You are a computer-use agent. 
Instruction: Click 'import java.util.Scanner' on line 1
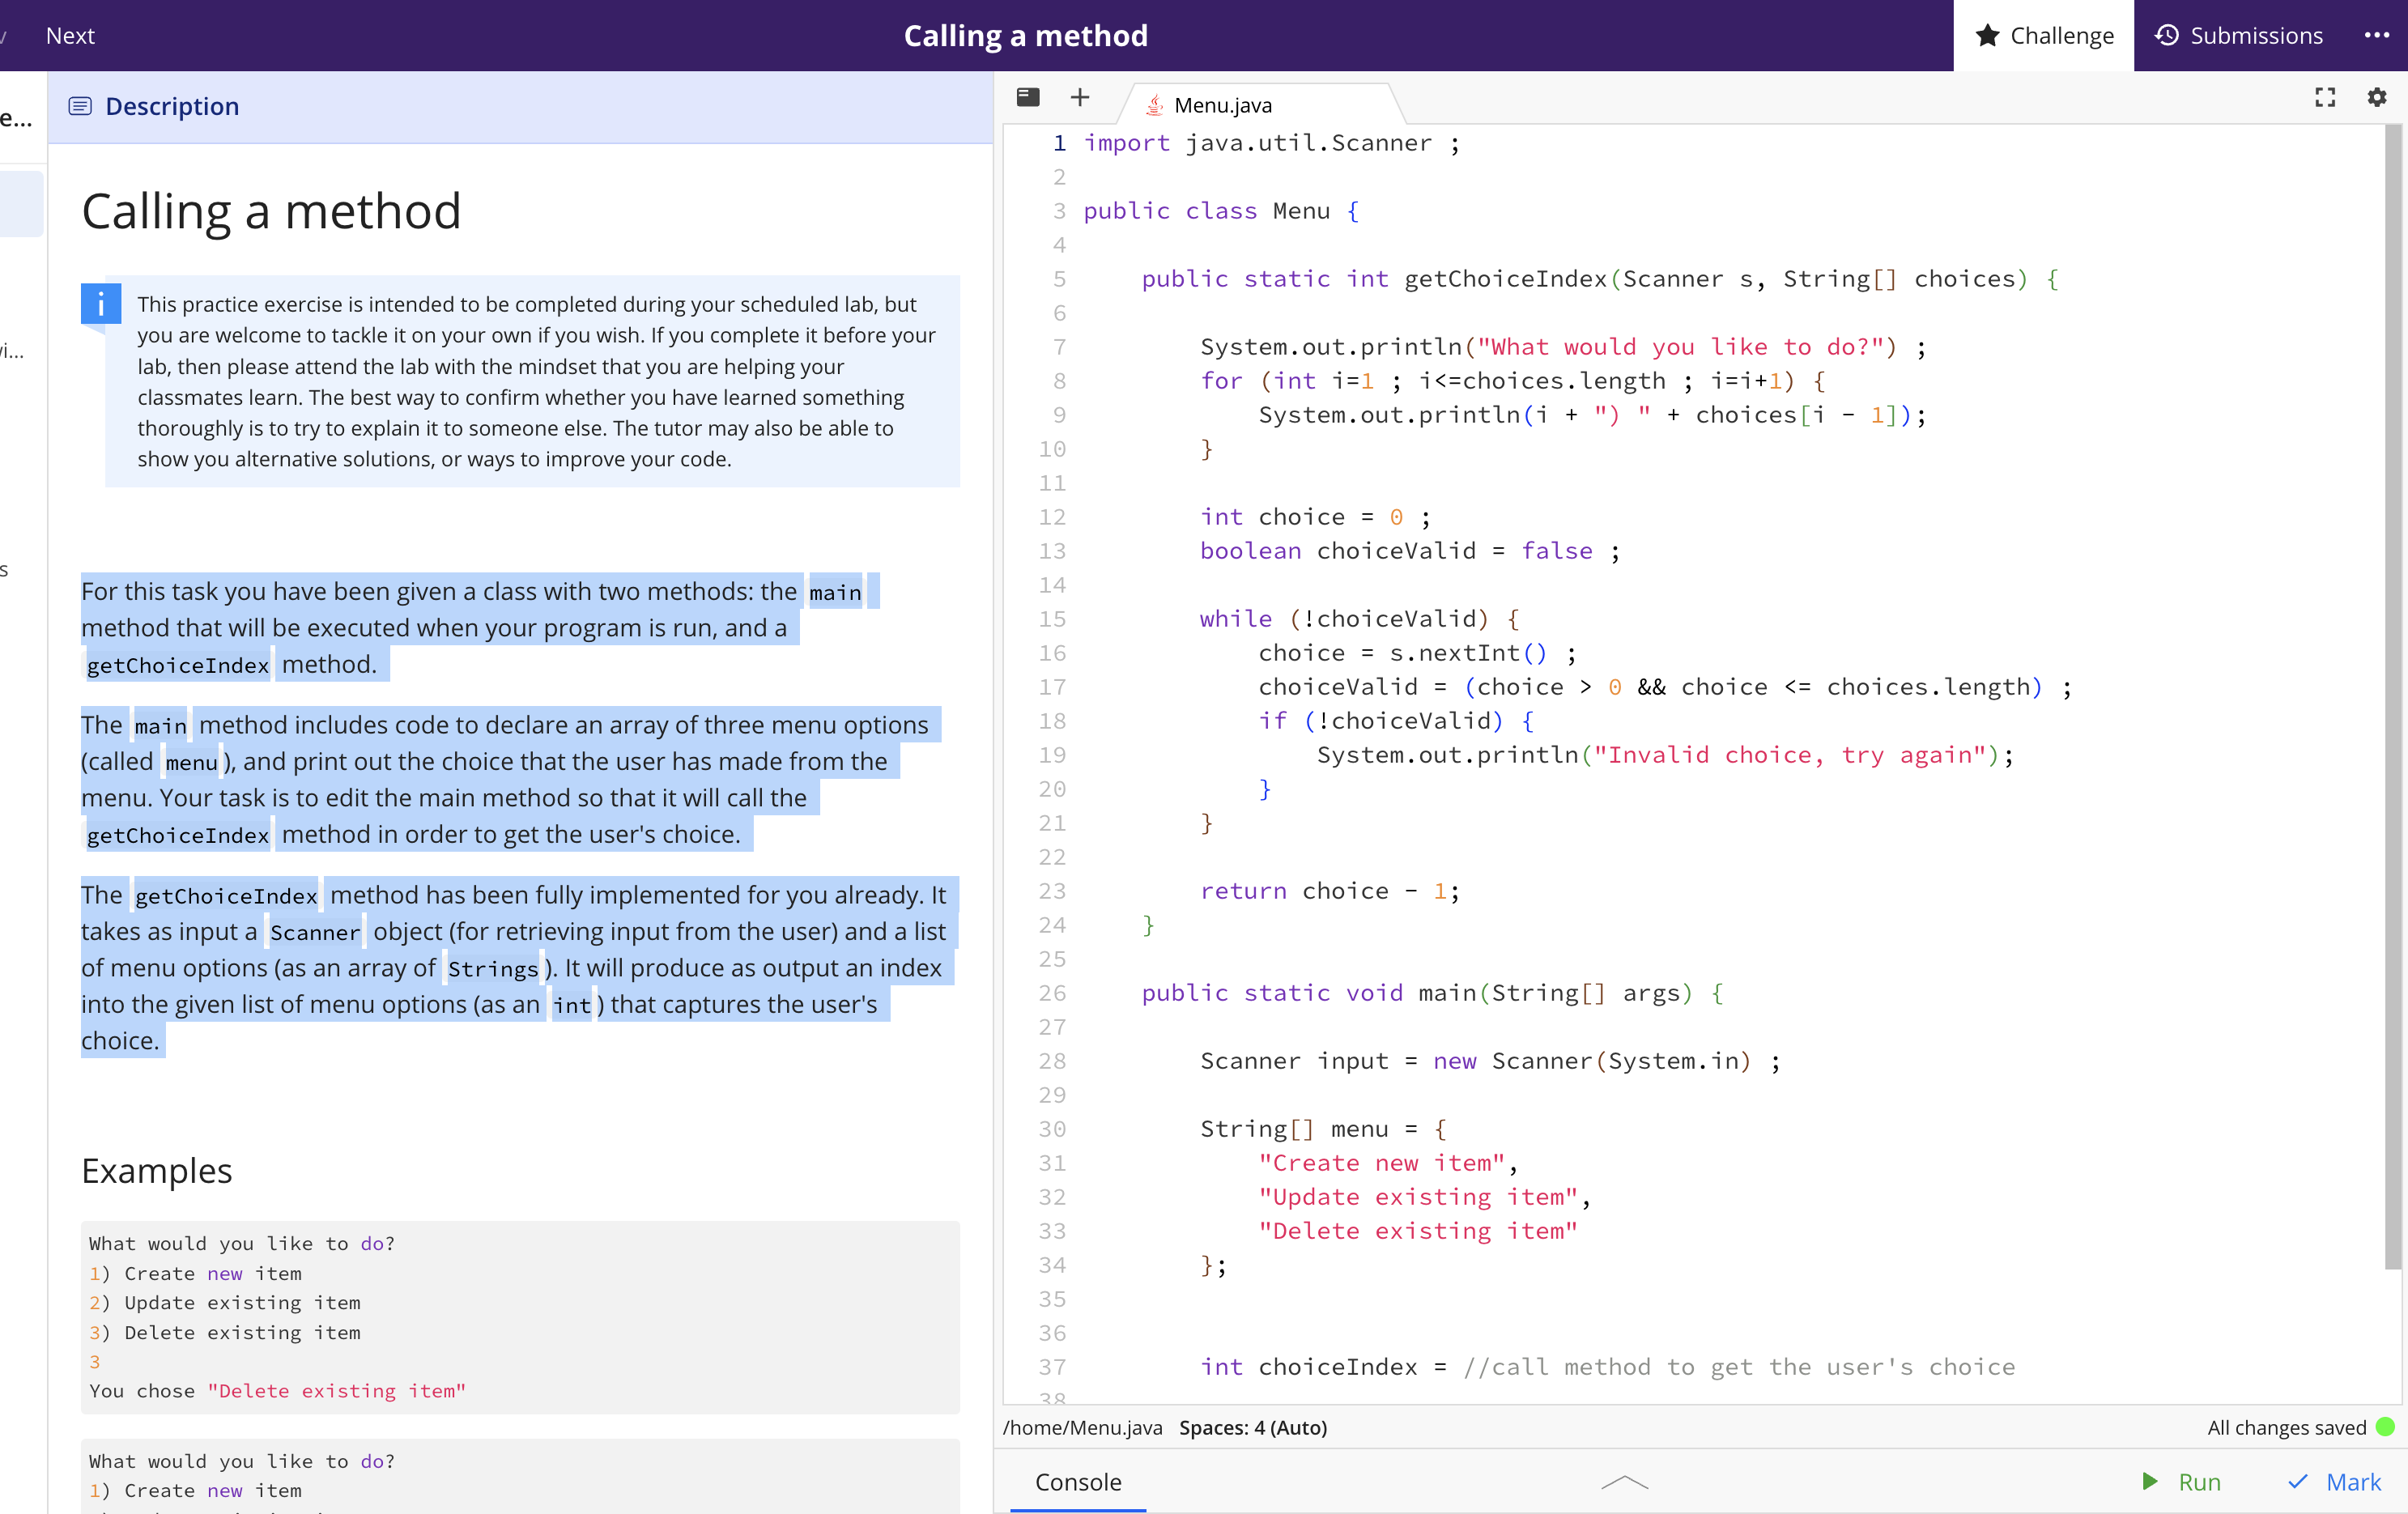1258,142
